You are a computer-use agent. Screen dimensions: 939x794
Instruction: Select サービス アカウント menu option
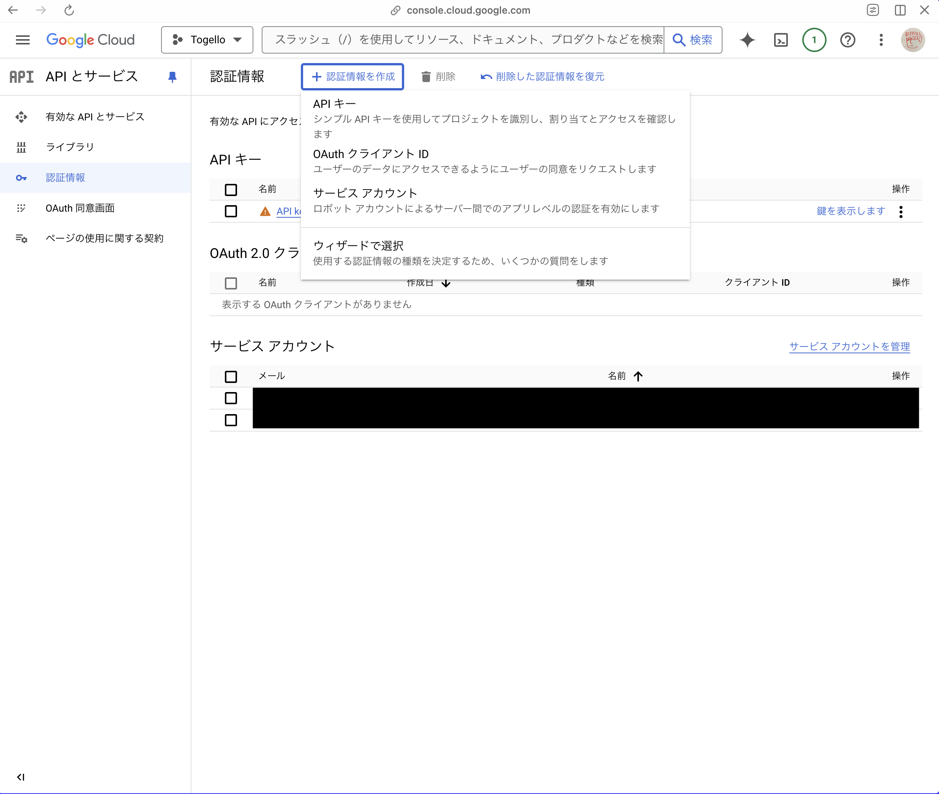pos(365,193)
